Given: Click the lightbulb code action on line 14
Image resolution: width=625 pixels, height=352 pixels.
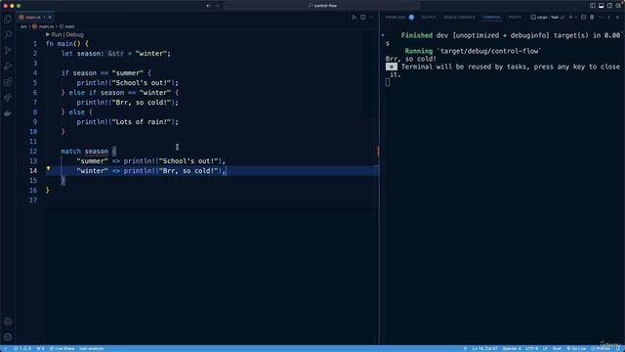Looking at the screenshot, I should [48, 169].
